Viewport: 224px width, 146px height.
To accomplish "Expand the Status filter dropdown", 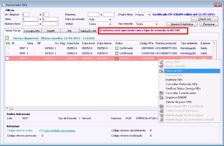I will click(110, 24).
